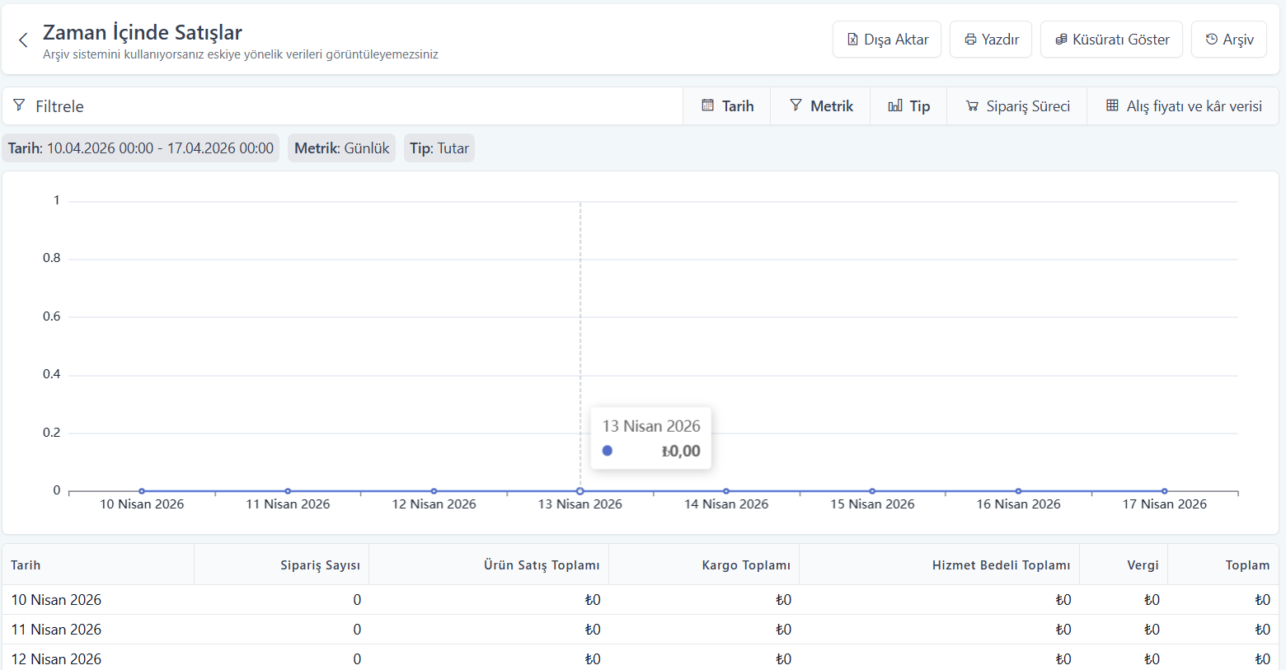Image resolution: width=1286 pixels, height=670 pixels.
Task: Click the ₺0,00 chart tooltip value
Action: [x=681, y=451]
